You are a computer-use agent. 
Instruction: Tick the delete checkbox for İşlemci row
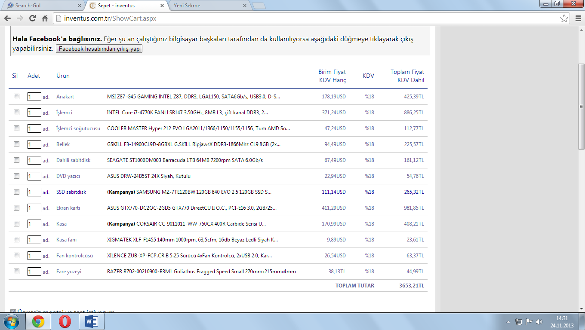pos(16,113)
